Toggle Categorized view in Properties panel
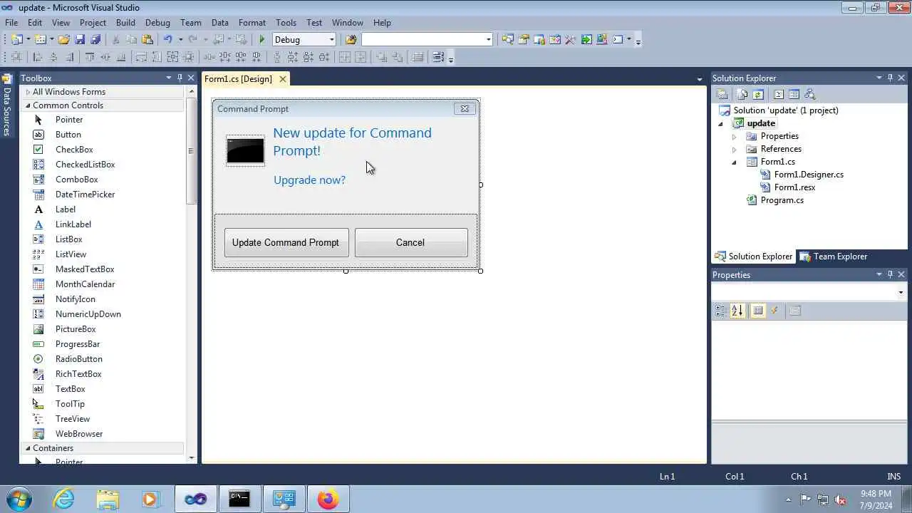This screenshot has width=912, height=513. 721,311
